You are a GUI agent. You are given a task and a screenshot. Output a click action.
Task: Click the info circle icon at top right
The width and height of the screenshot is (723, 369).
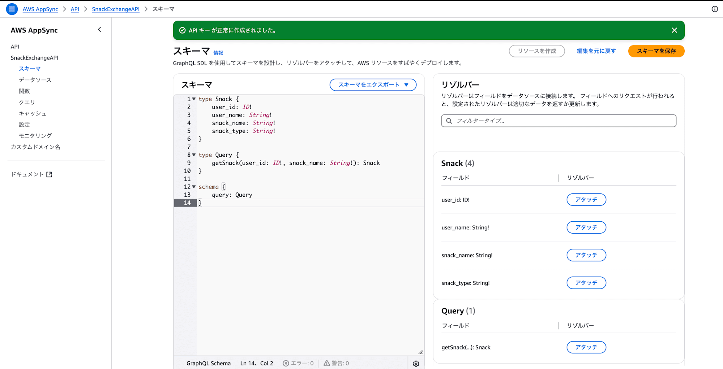(715, 9)
